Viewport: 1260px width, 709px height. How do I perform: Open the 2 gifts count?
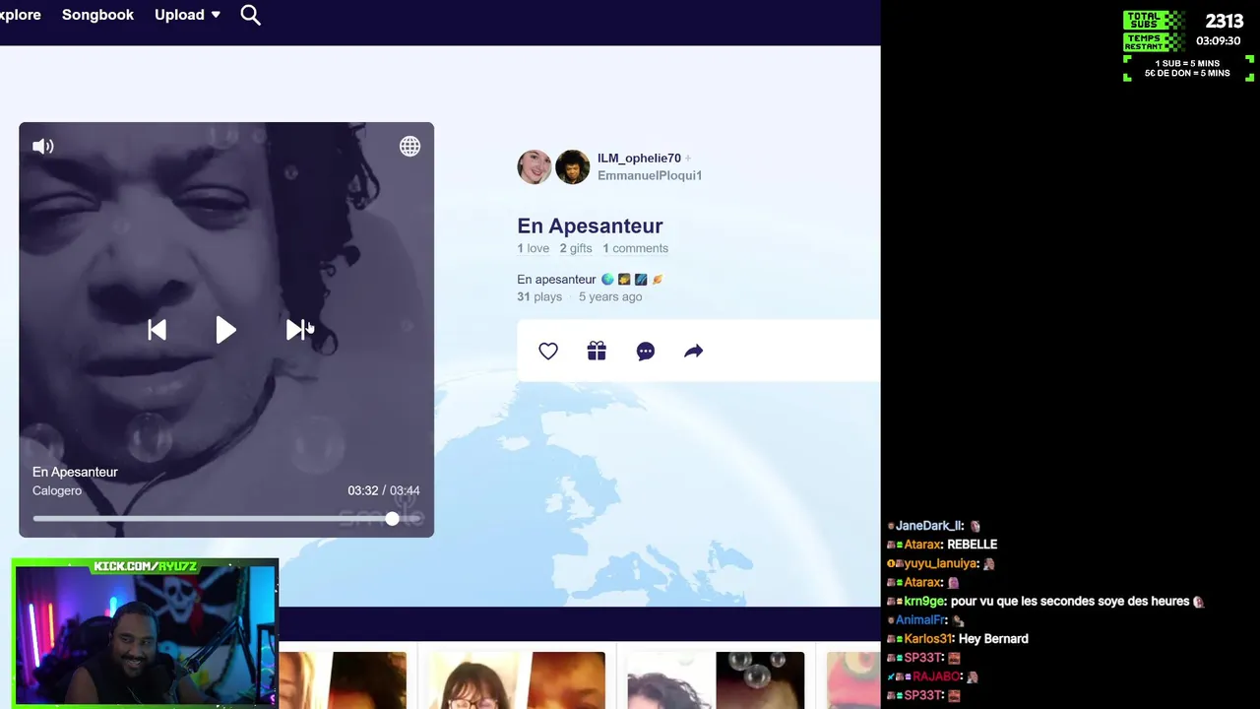tap(576, 248)
